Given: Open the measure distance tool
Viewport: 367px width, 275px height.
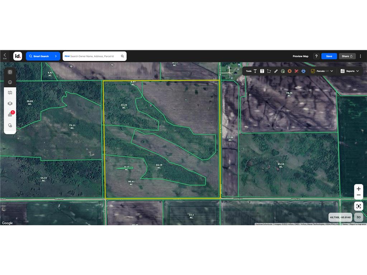Looking at the screenshot, I should [276, 71].
